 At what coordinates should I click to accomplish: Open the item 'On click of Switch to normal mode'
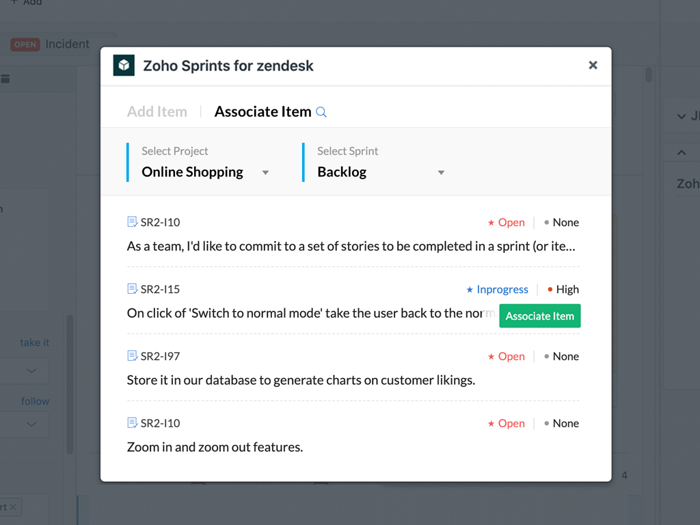pos(311,313)
